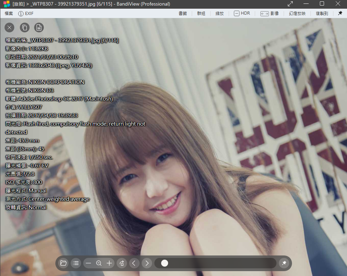
Task: Go to the next image
Action: pyautogui.click(x=147, y=263)
